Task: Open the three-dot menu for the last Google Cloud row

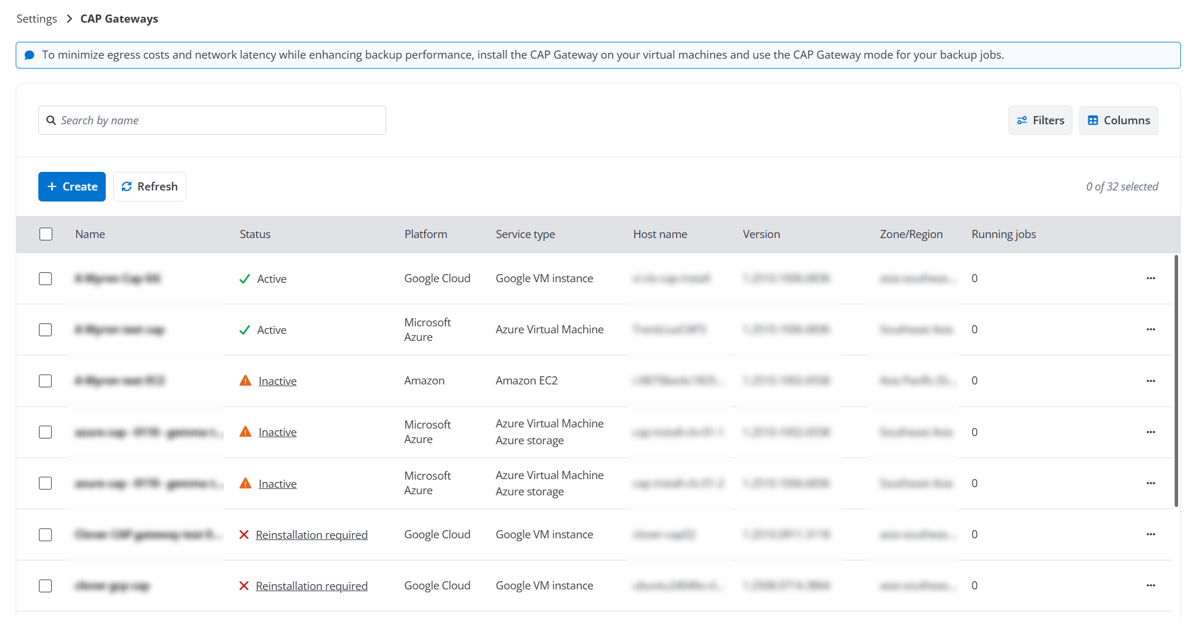Action: [x=1150, y=585]
